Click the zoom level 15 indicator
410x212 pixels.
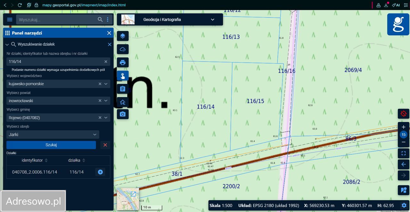coord(404,134)
